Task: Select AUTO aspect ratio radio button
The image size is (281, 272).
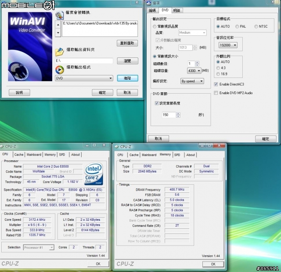Action: [x=218, y=62]
